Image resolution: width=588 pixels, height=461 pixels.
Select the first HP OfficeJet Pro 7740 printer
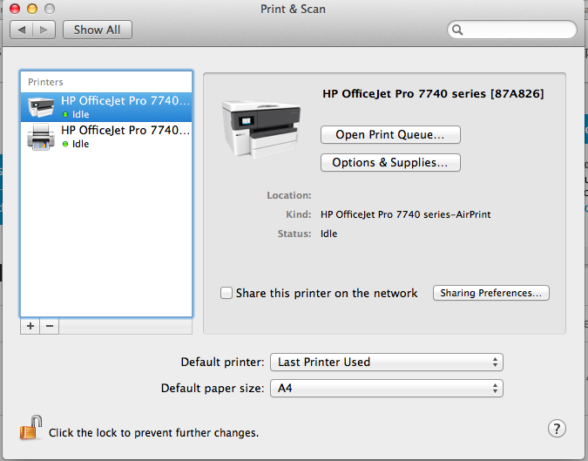(105, 106)
